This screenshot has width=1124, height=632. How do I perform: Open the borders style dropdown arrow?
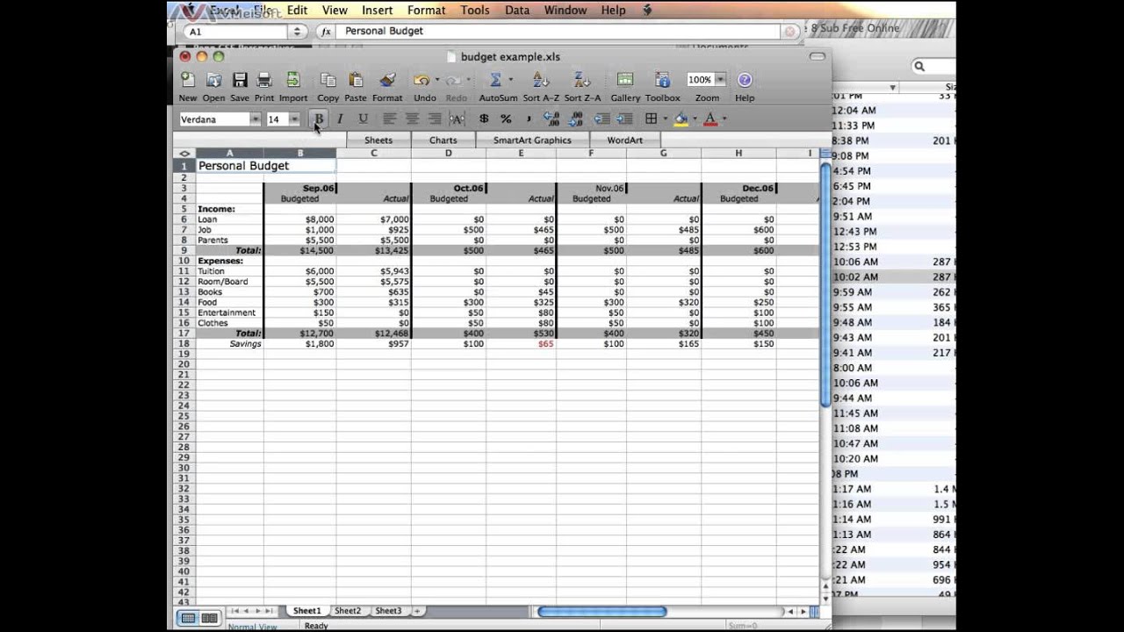pyautogui.click(x=665, y=118)
